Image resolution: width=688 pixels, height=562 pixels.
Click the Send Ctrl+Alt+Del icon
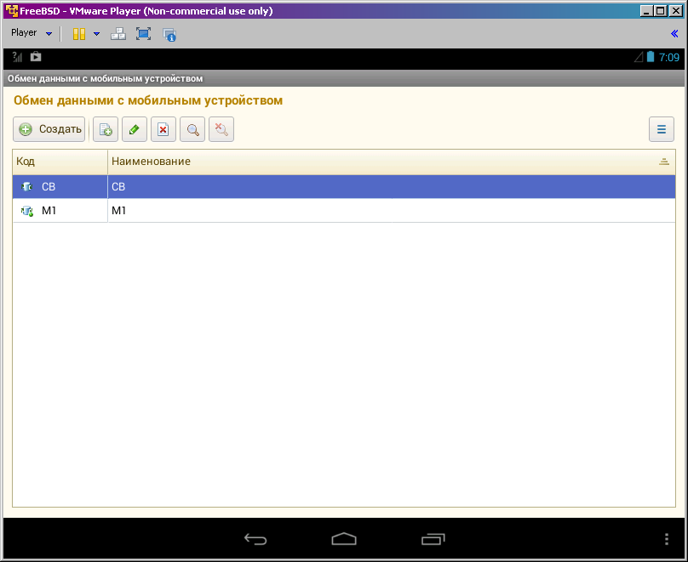pos(118,34)
